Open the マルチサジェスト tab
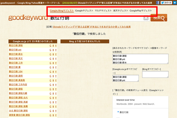 103,11
